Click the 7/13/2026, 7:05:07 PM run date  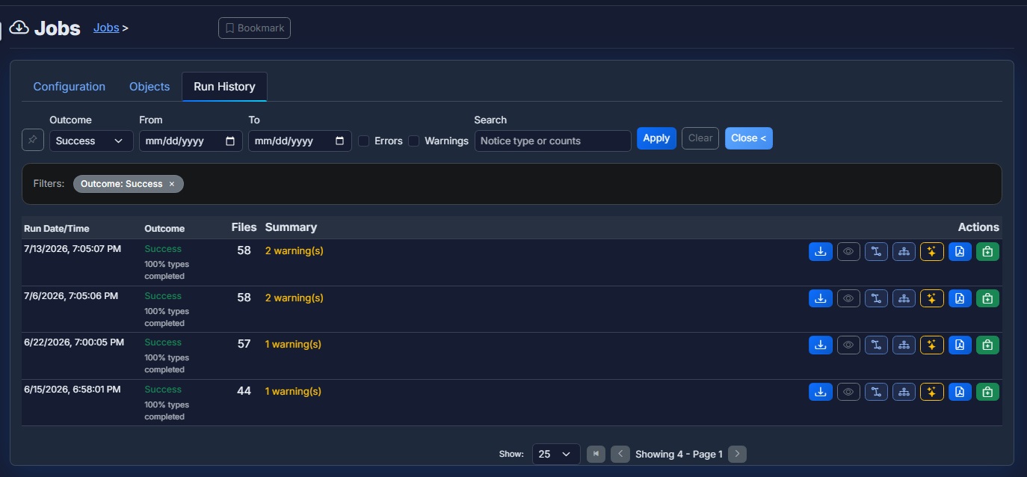click(x=73, y=249)
